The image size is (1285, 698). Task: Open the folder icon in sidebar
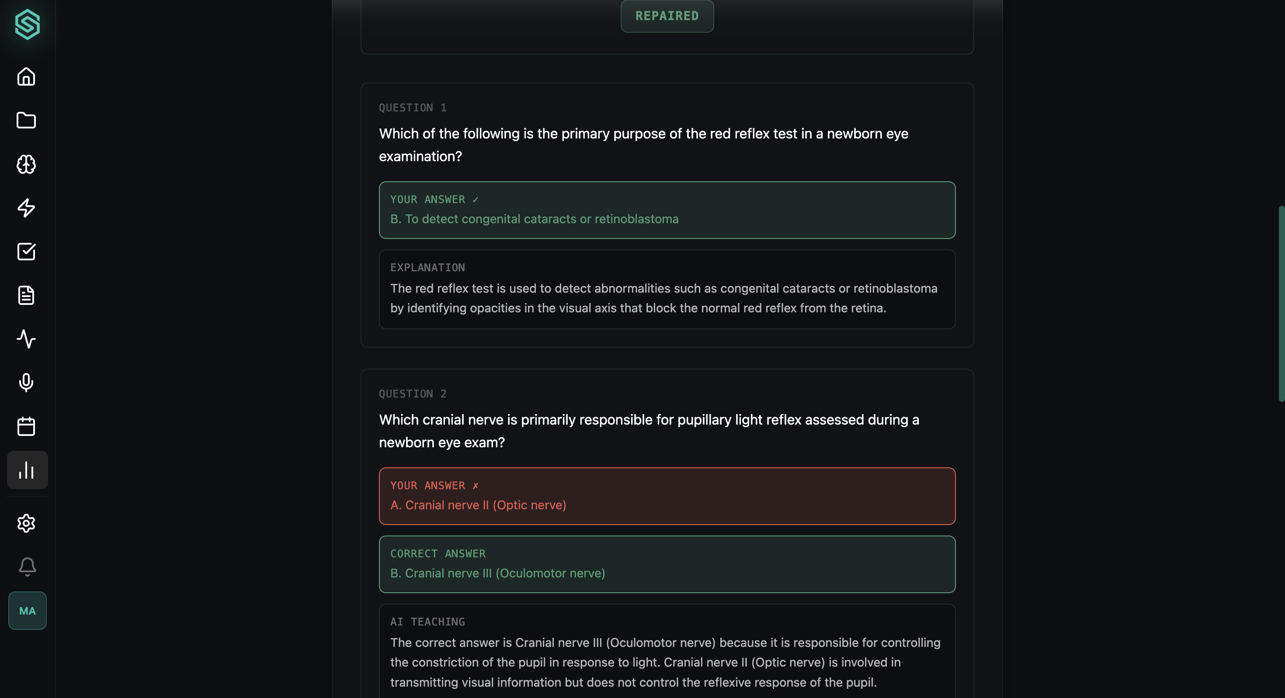(26, 120)
